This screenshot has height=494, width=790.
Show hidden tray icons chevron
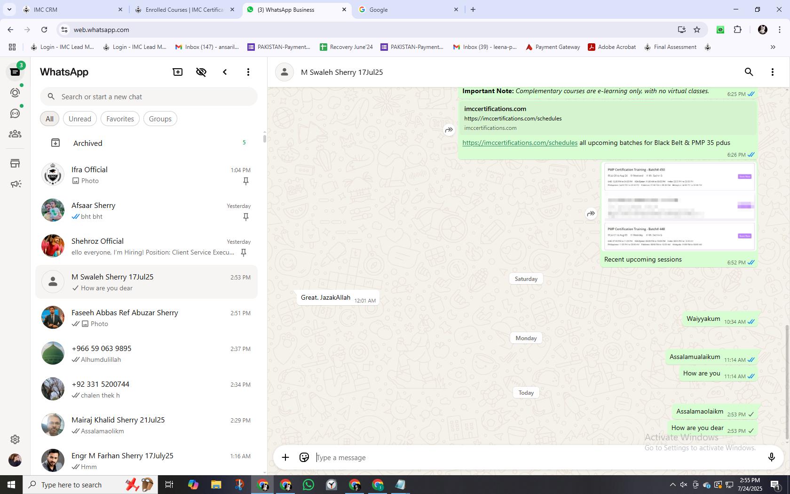pos(672,485)
